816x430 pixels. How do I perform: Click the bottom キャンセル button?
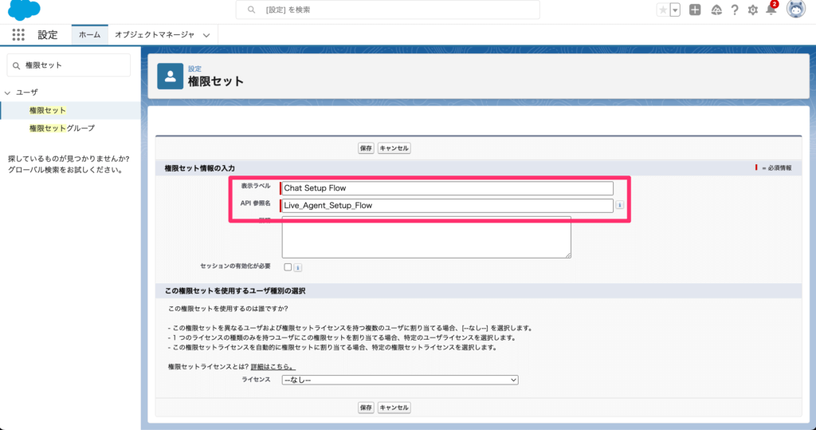394,408
